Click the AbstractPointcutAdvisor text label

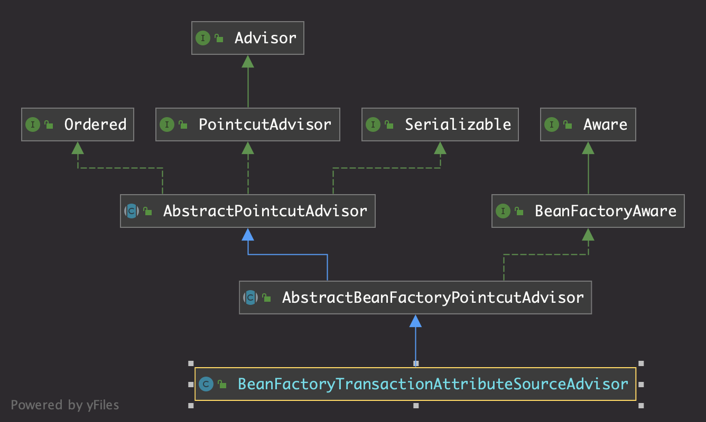click(265, 211)
